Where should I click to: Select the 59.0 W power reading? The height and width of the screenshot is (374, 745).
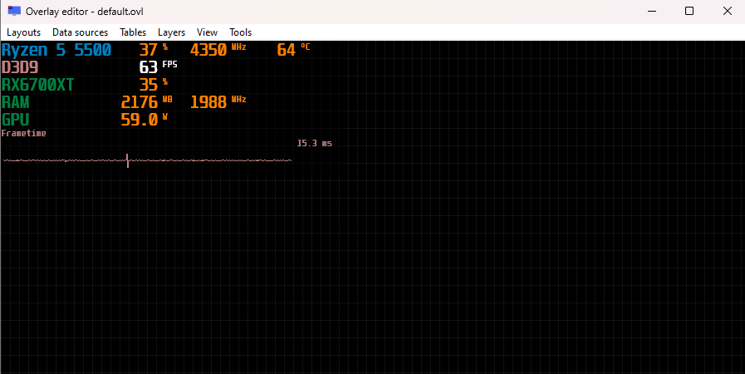pos(140,120)
